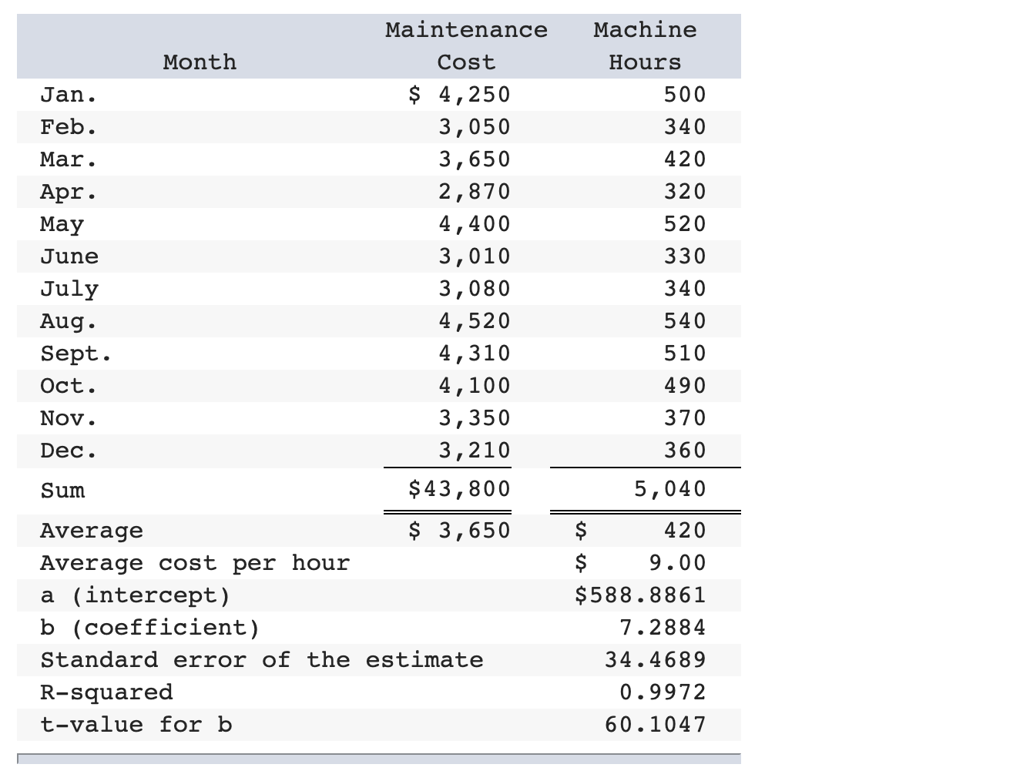Click the "R-squared" label
This screenshot has height=781, width=1020.
click(x=106, y=692)
